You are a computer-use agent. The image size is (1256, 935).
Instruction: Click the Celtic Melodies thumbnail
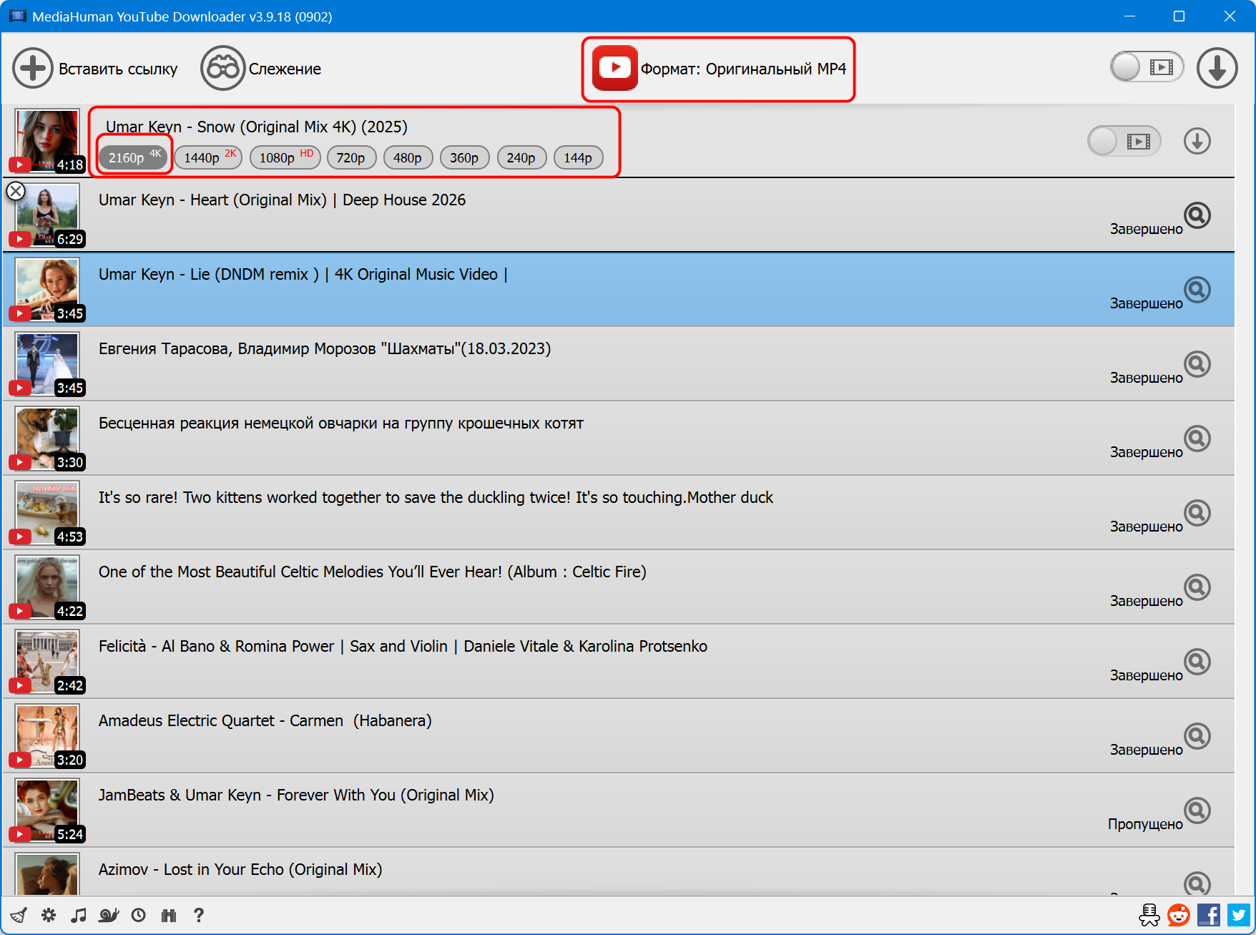pos(47,587)
